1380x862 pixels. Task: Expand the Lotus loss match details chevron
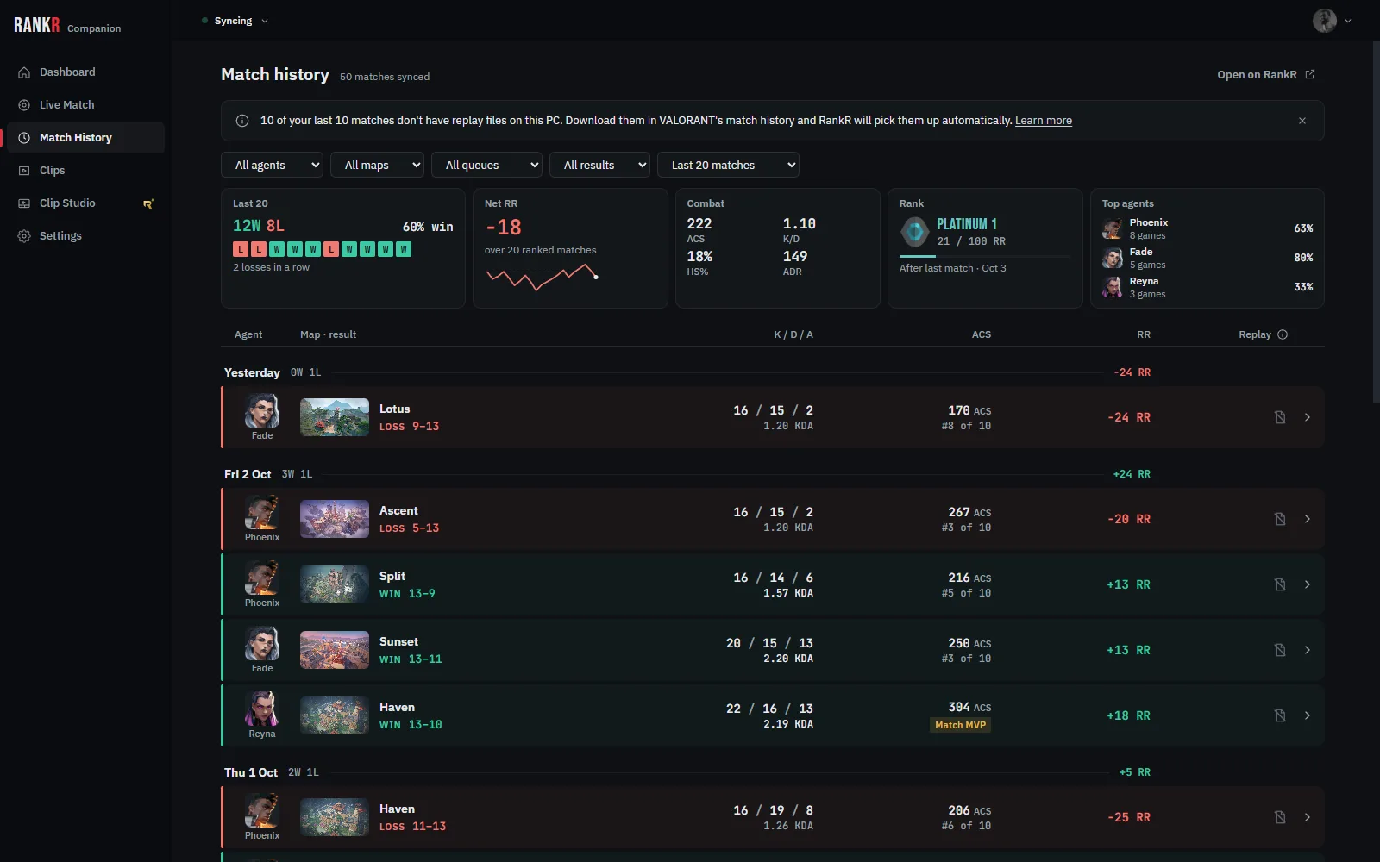tap(1308, 417)
